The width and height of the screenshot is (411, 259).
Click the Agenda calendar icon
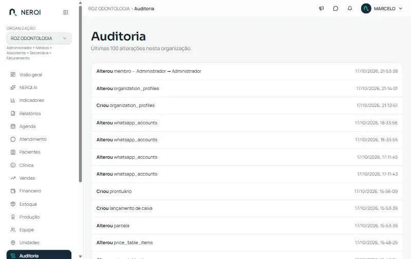pyautogui.click(x=13, y=126)
